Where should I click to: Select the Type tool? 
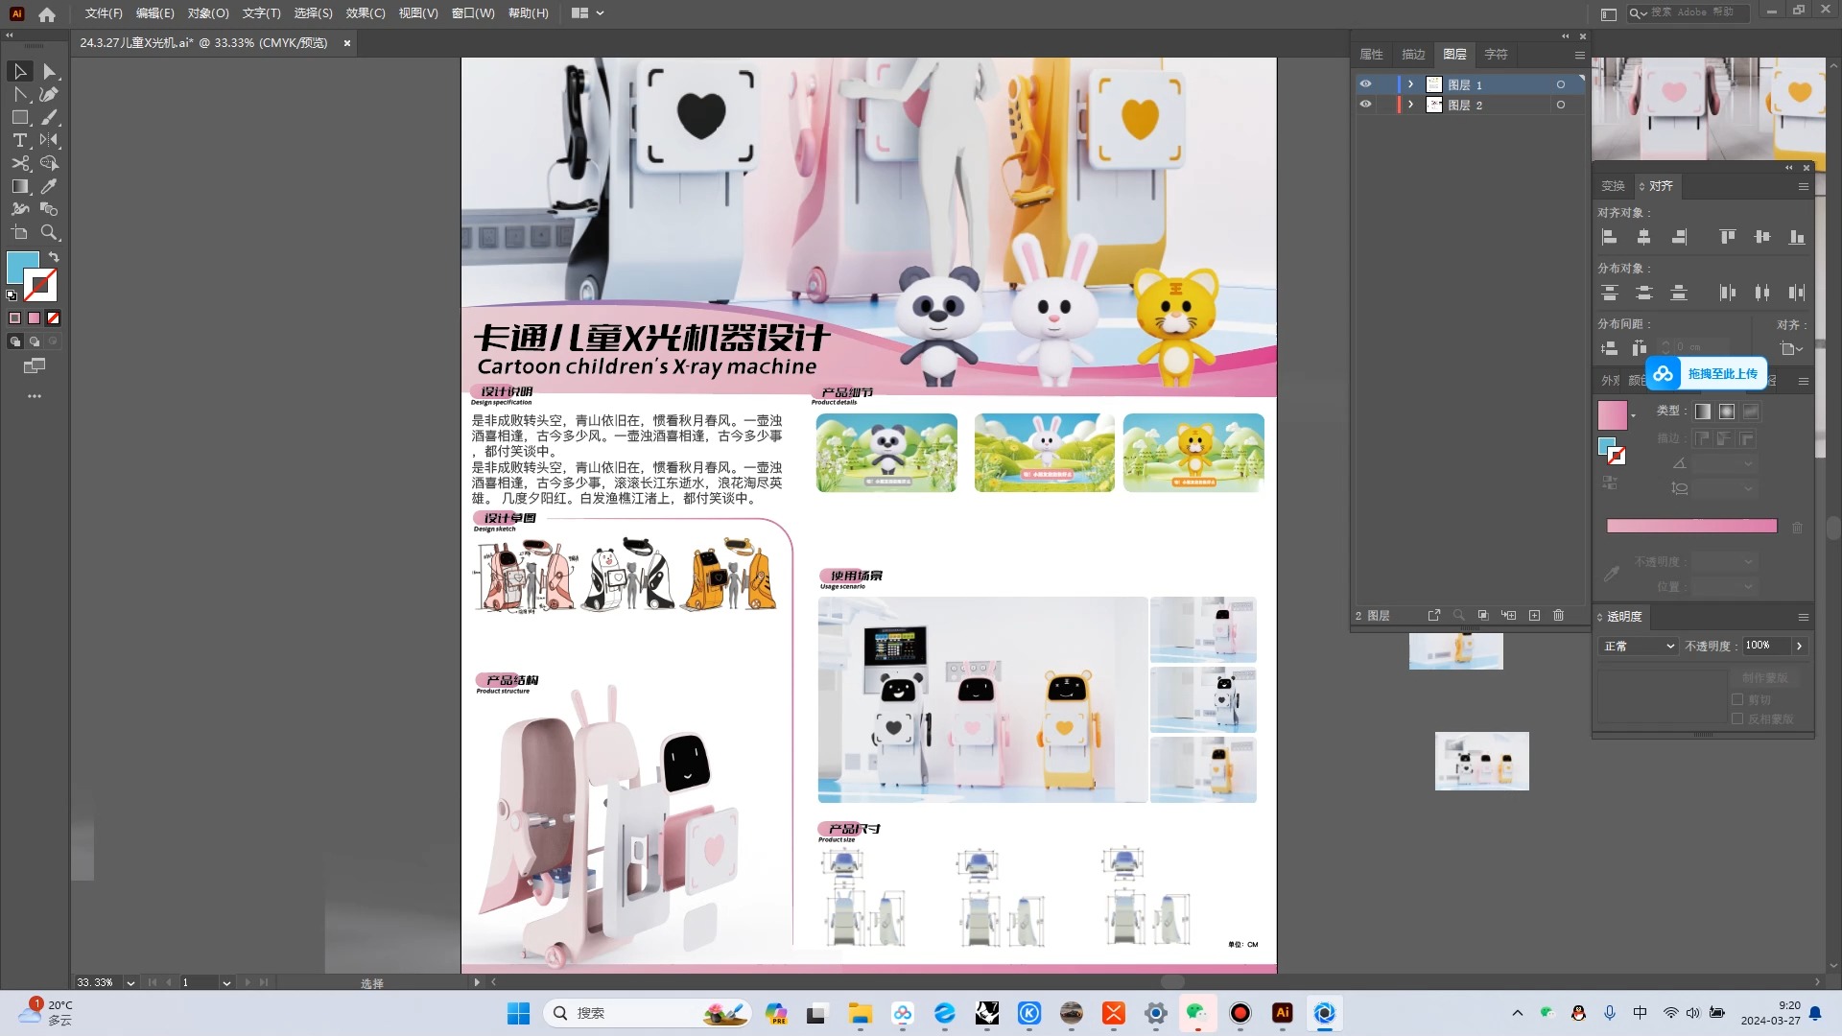pyautogui.click(x=19, y=140)
